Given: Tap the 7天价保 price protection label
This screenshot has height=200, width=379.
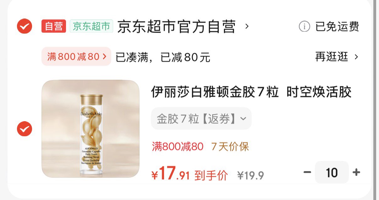Looking at the screenshot, I should (230, 146).
